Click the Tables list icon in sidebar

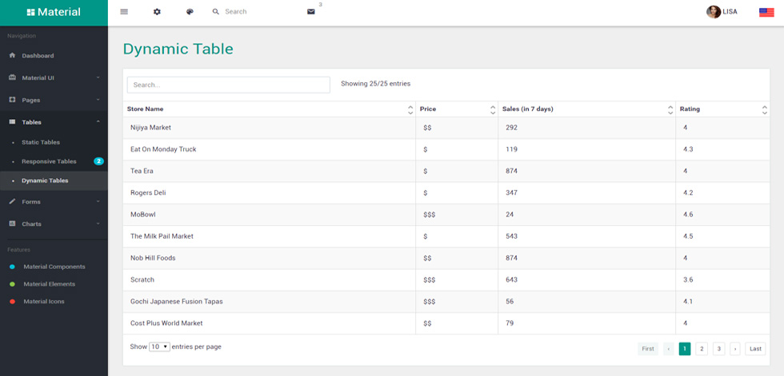13,121
